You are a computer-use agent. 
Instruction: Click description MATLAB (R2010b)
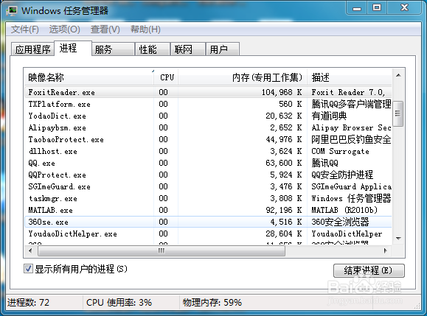click(x=344, y=210)
